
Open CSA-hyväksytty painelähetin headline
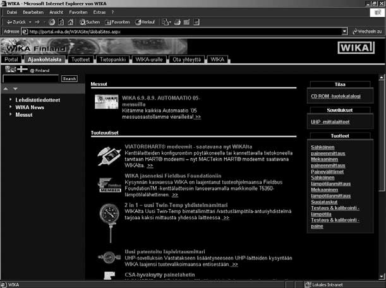click(160, 275)
